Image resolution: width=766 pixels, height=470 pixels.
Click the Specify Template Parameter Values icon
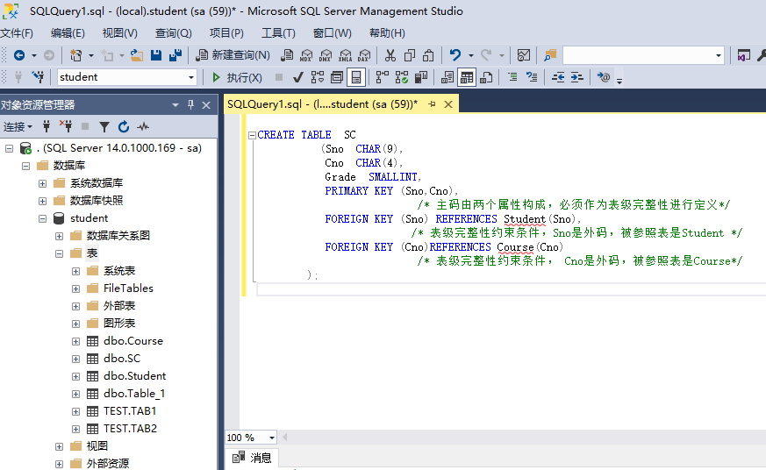coord(604,77)
